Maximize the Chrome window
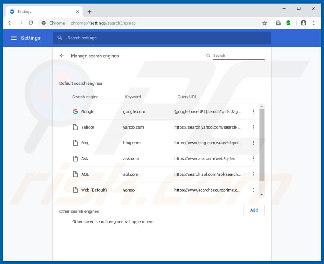 [x=299, y=9]
